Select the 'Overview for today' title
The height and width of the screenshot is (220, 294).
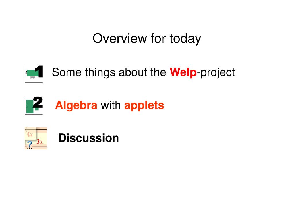point(147,39)
